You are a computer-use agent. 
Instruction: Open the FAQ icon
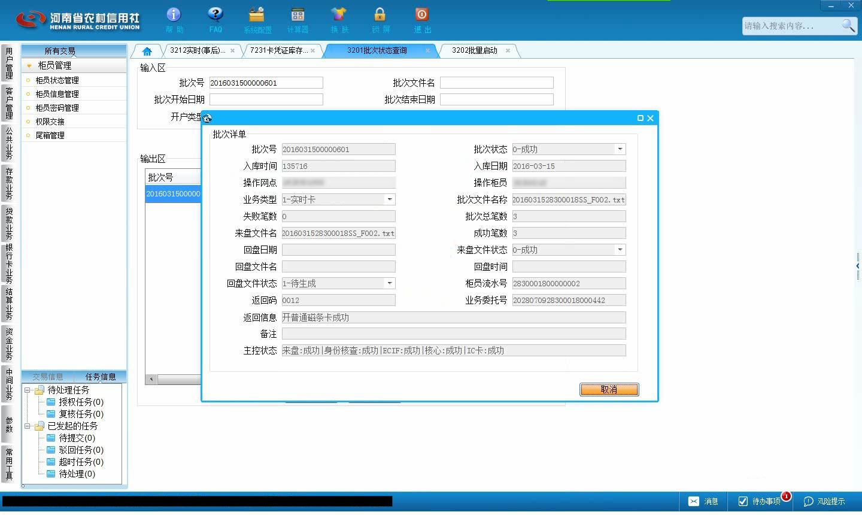[215, 20]
